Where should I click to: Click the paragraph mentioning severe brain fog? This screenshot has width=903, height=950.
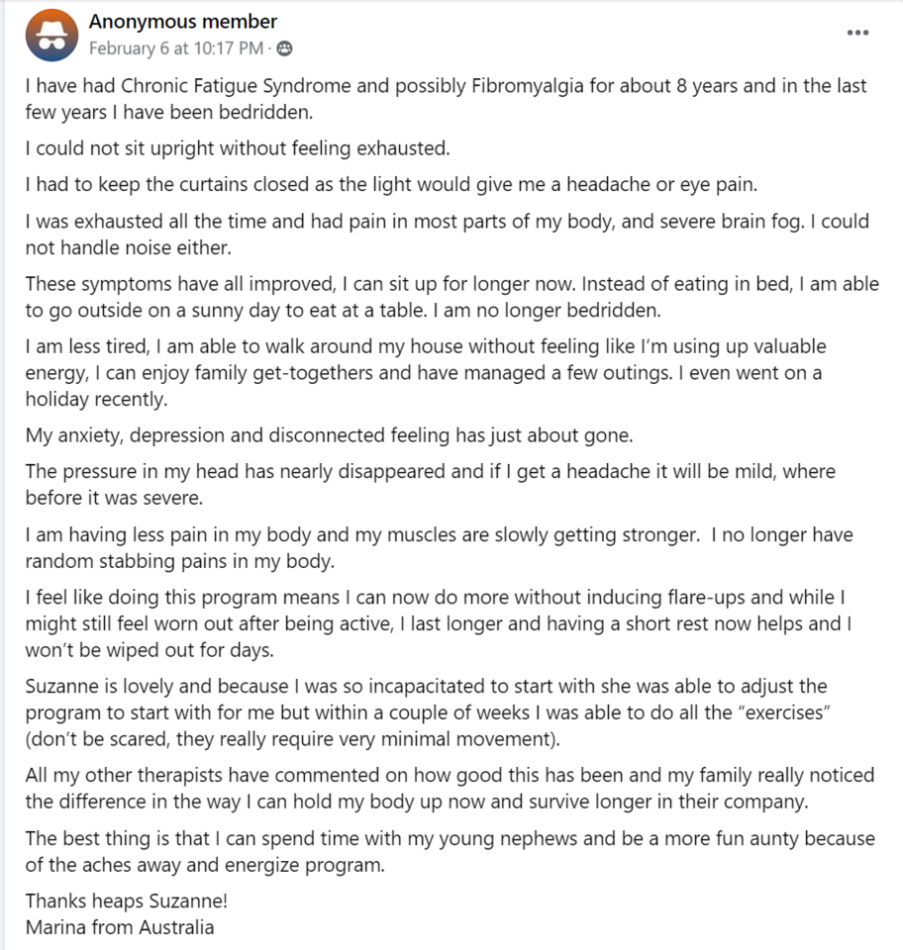click(x=448, y=234)
